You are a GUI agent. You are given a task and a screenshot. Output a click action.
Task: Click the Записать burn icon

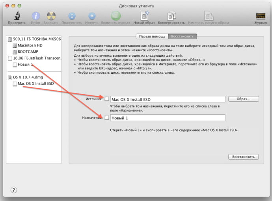point(51,16)
